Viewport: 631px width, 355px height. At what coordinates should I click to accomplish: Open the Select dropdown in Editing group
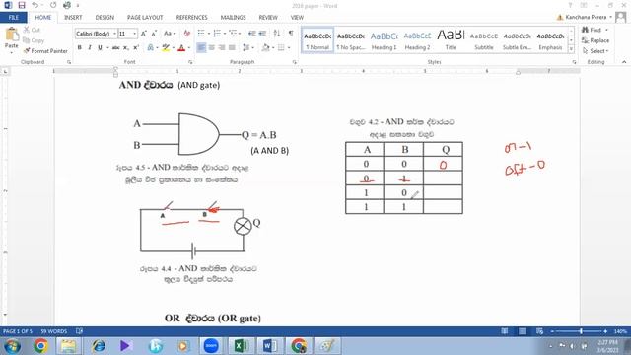[596, 51]
